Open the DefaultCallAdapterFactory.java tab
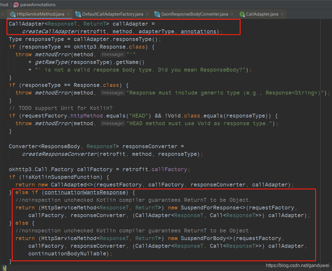 (112, 14)
